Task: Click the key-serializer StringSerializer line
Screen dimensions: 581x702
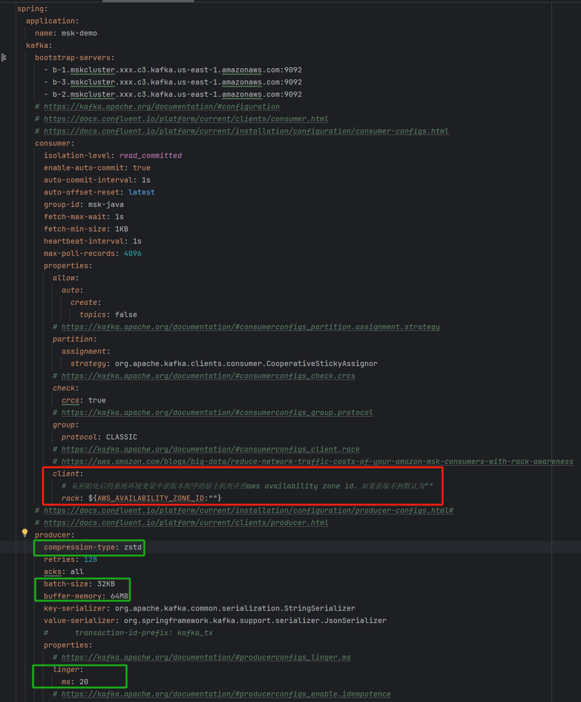Action: point(200,608)
